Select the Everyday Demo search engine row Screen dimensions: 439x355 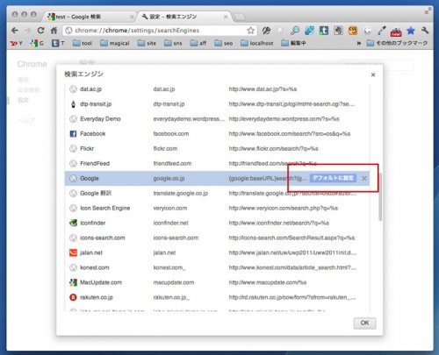pyautogui.click(x=217, y=119)
